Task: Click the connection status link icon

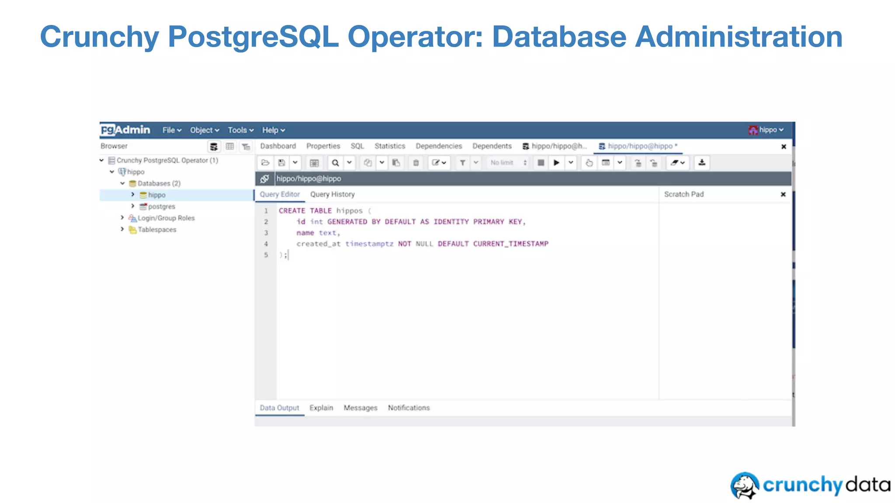Action: pos(265,179)
